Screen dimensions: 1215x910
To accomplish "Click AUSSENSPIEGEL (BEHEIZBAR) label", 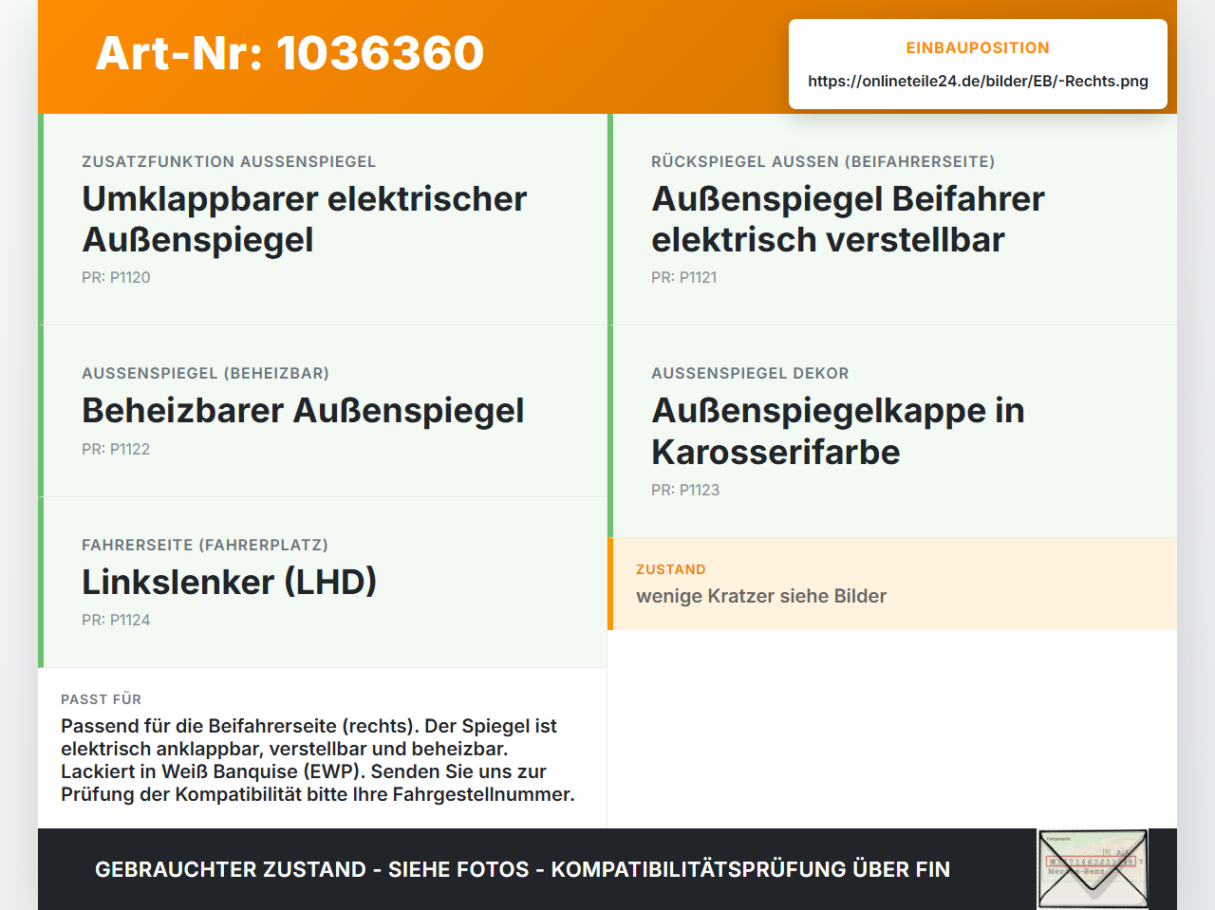I will coord(206,373).
